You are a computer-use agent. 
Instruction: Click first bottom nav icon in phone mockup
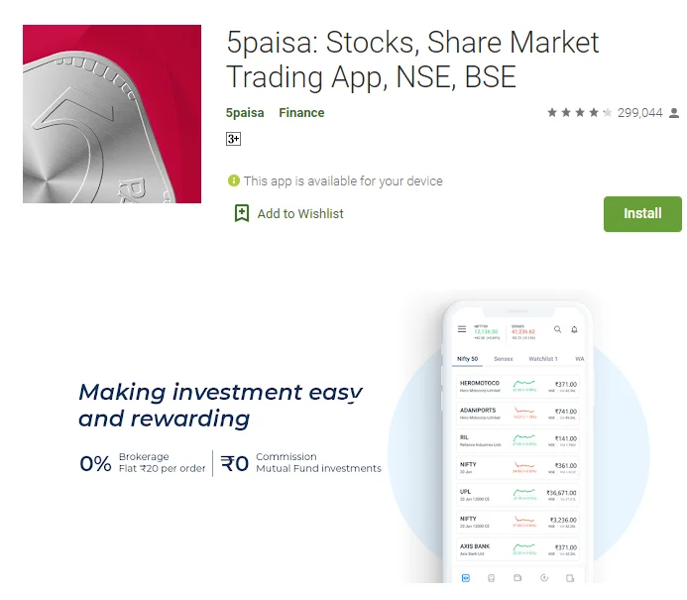466,577
